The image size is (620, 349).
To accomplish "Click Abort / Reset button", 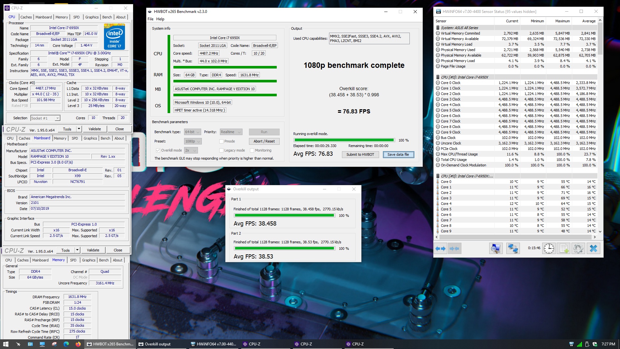I will [x=264, y=141].
